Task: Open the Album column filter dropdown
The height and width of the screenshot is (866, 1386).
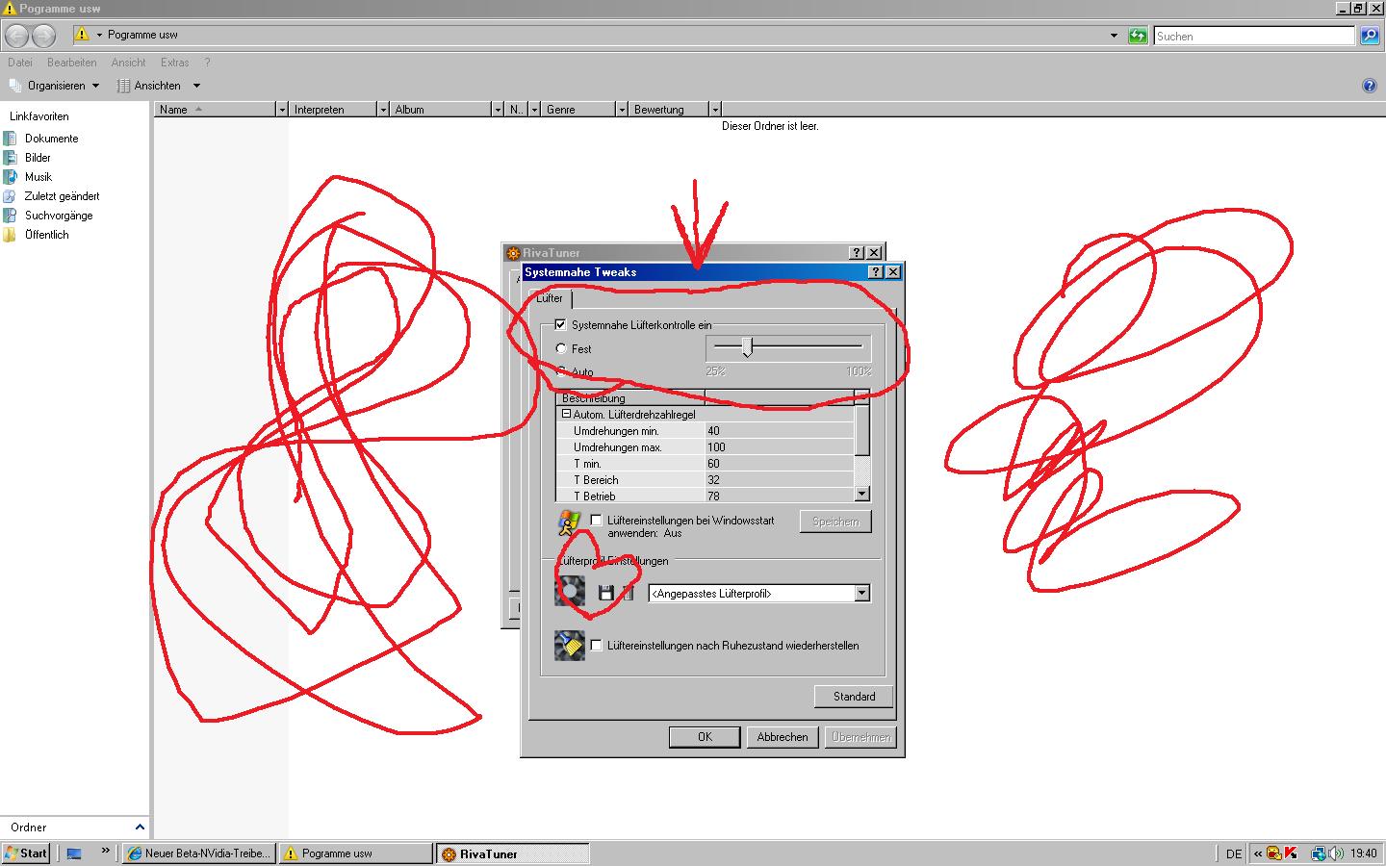Action: point(497,110)
